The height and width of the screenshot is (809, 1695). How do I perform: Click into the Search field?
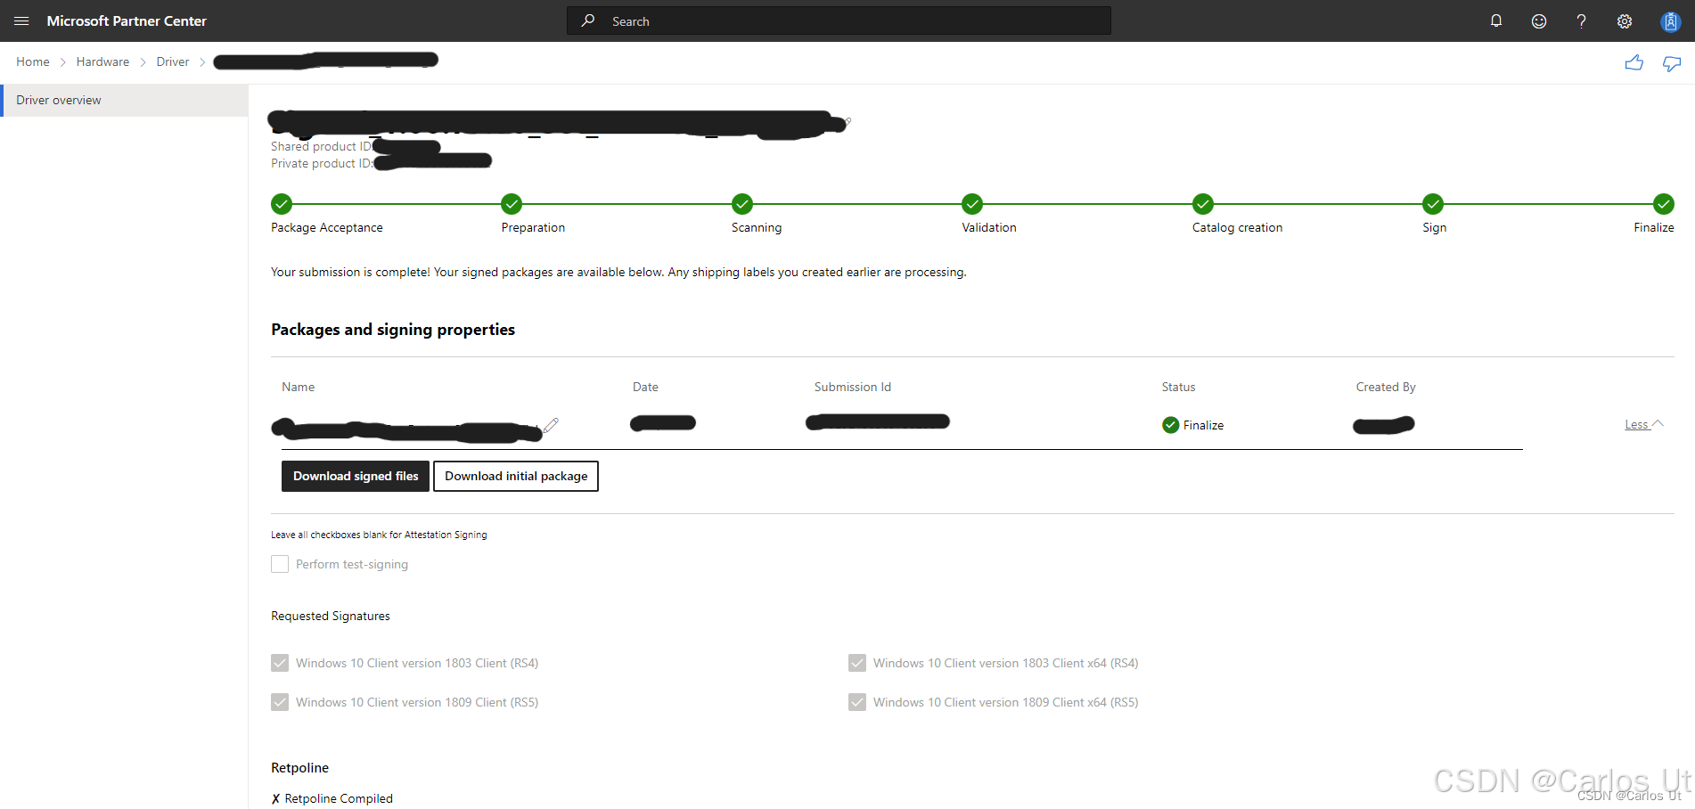tap(839, 20)
